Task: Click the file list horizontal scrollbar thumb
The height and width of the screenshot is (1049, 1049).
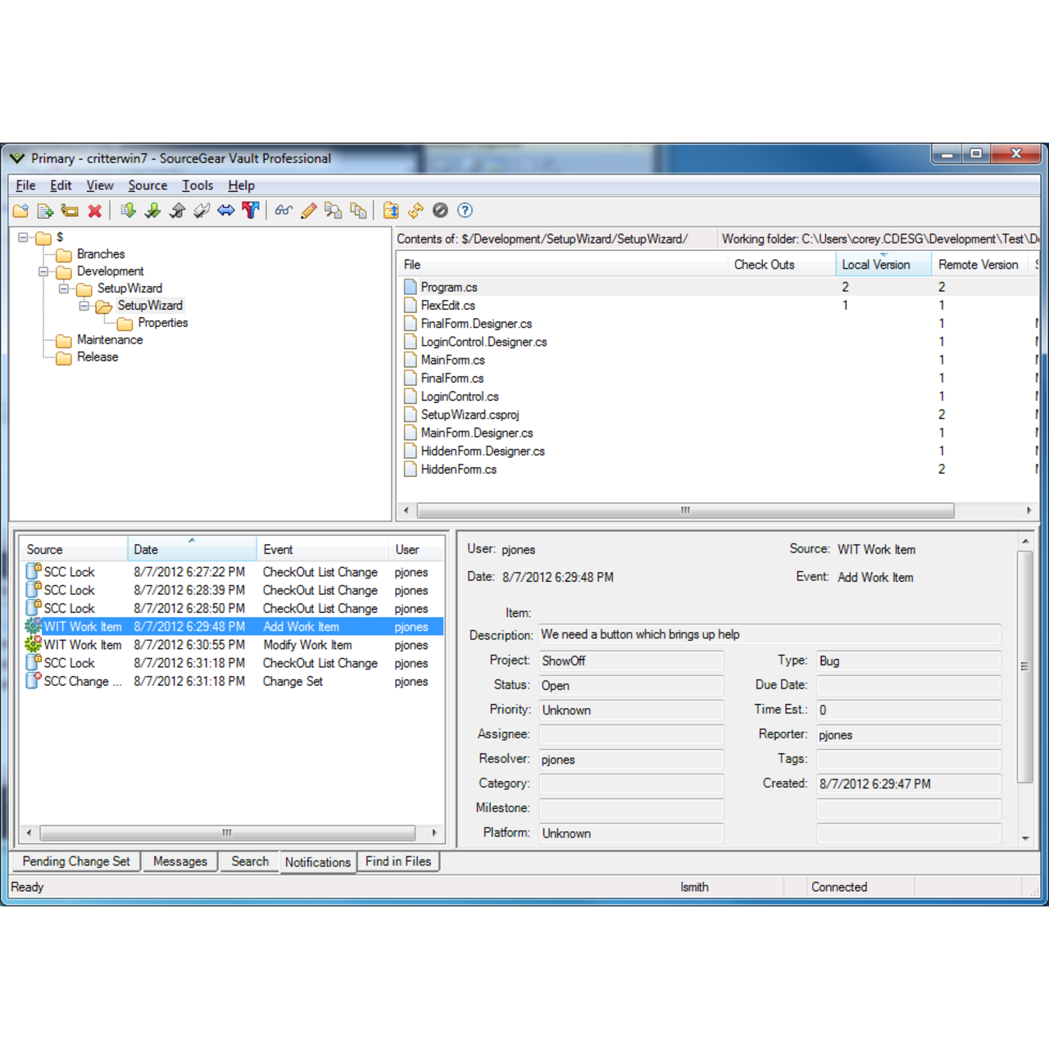Action: pos(684,511)
